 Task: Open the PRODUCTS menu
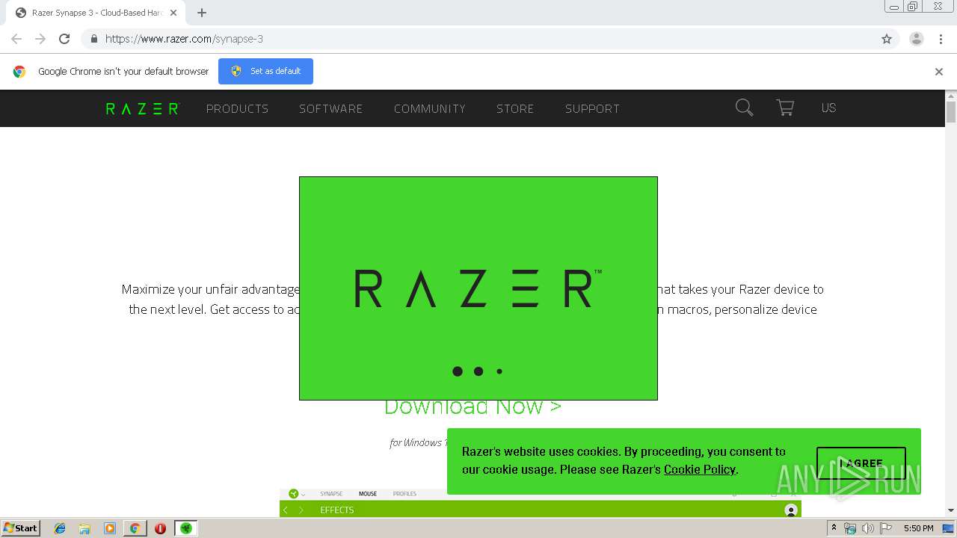point(237,108)
